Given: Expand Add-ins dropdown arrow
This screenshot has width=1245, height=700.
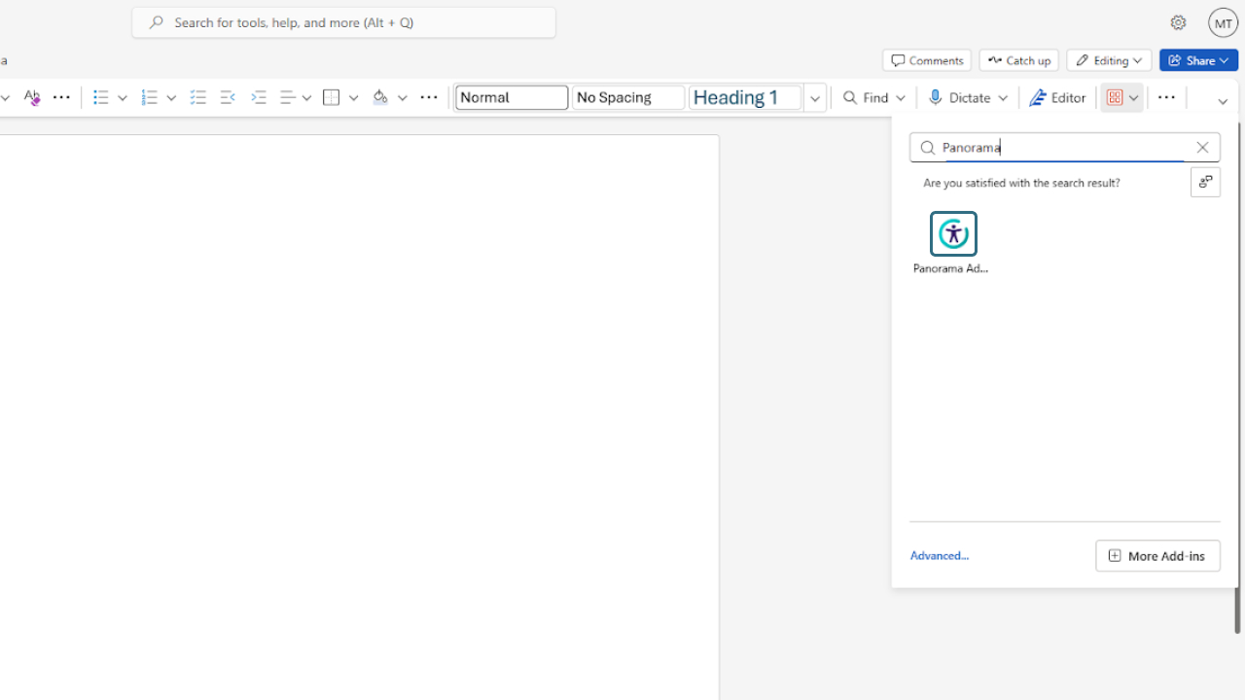Looking at the screenshot, I should (1134, 97).
